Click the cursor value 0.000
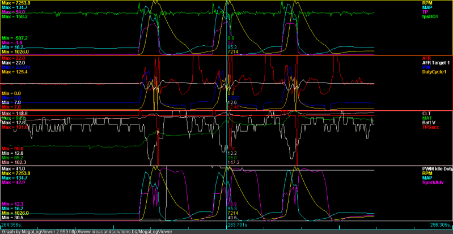This screenshot has width=453, height=234. (x=233, y=98)
